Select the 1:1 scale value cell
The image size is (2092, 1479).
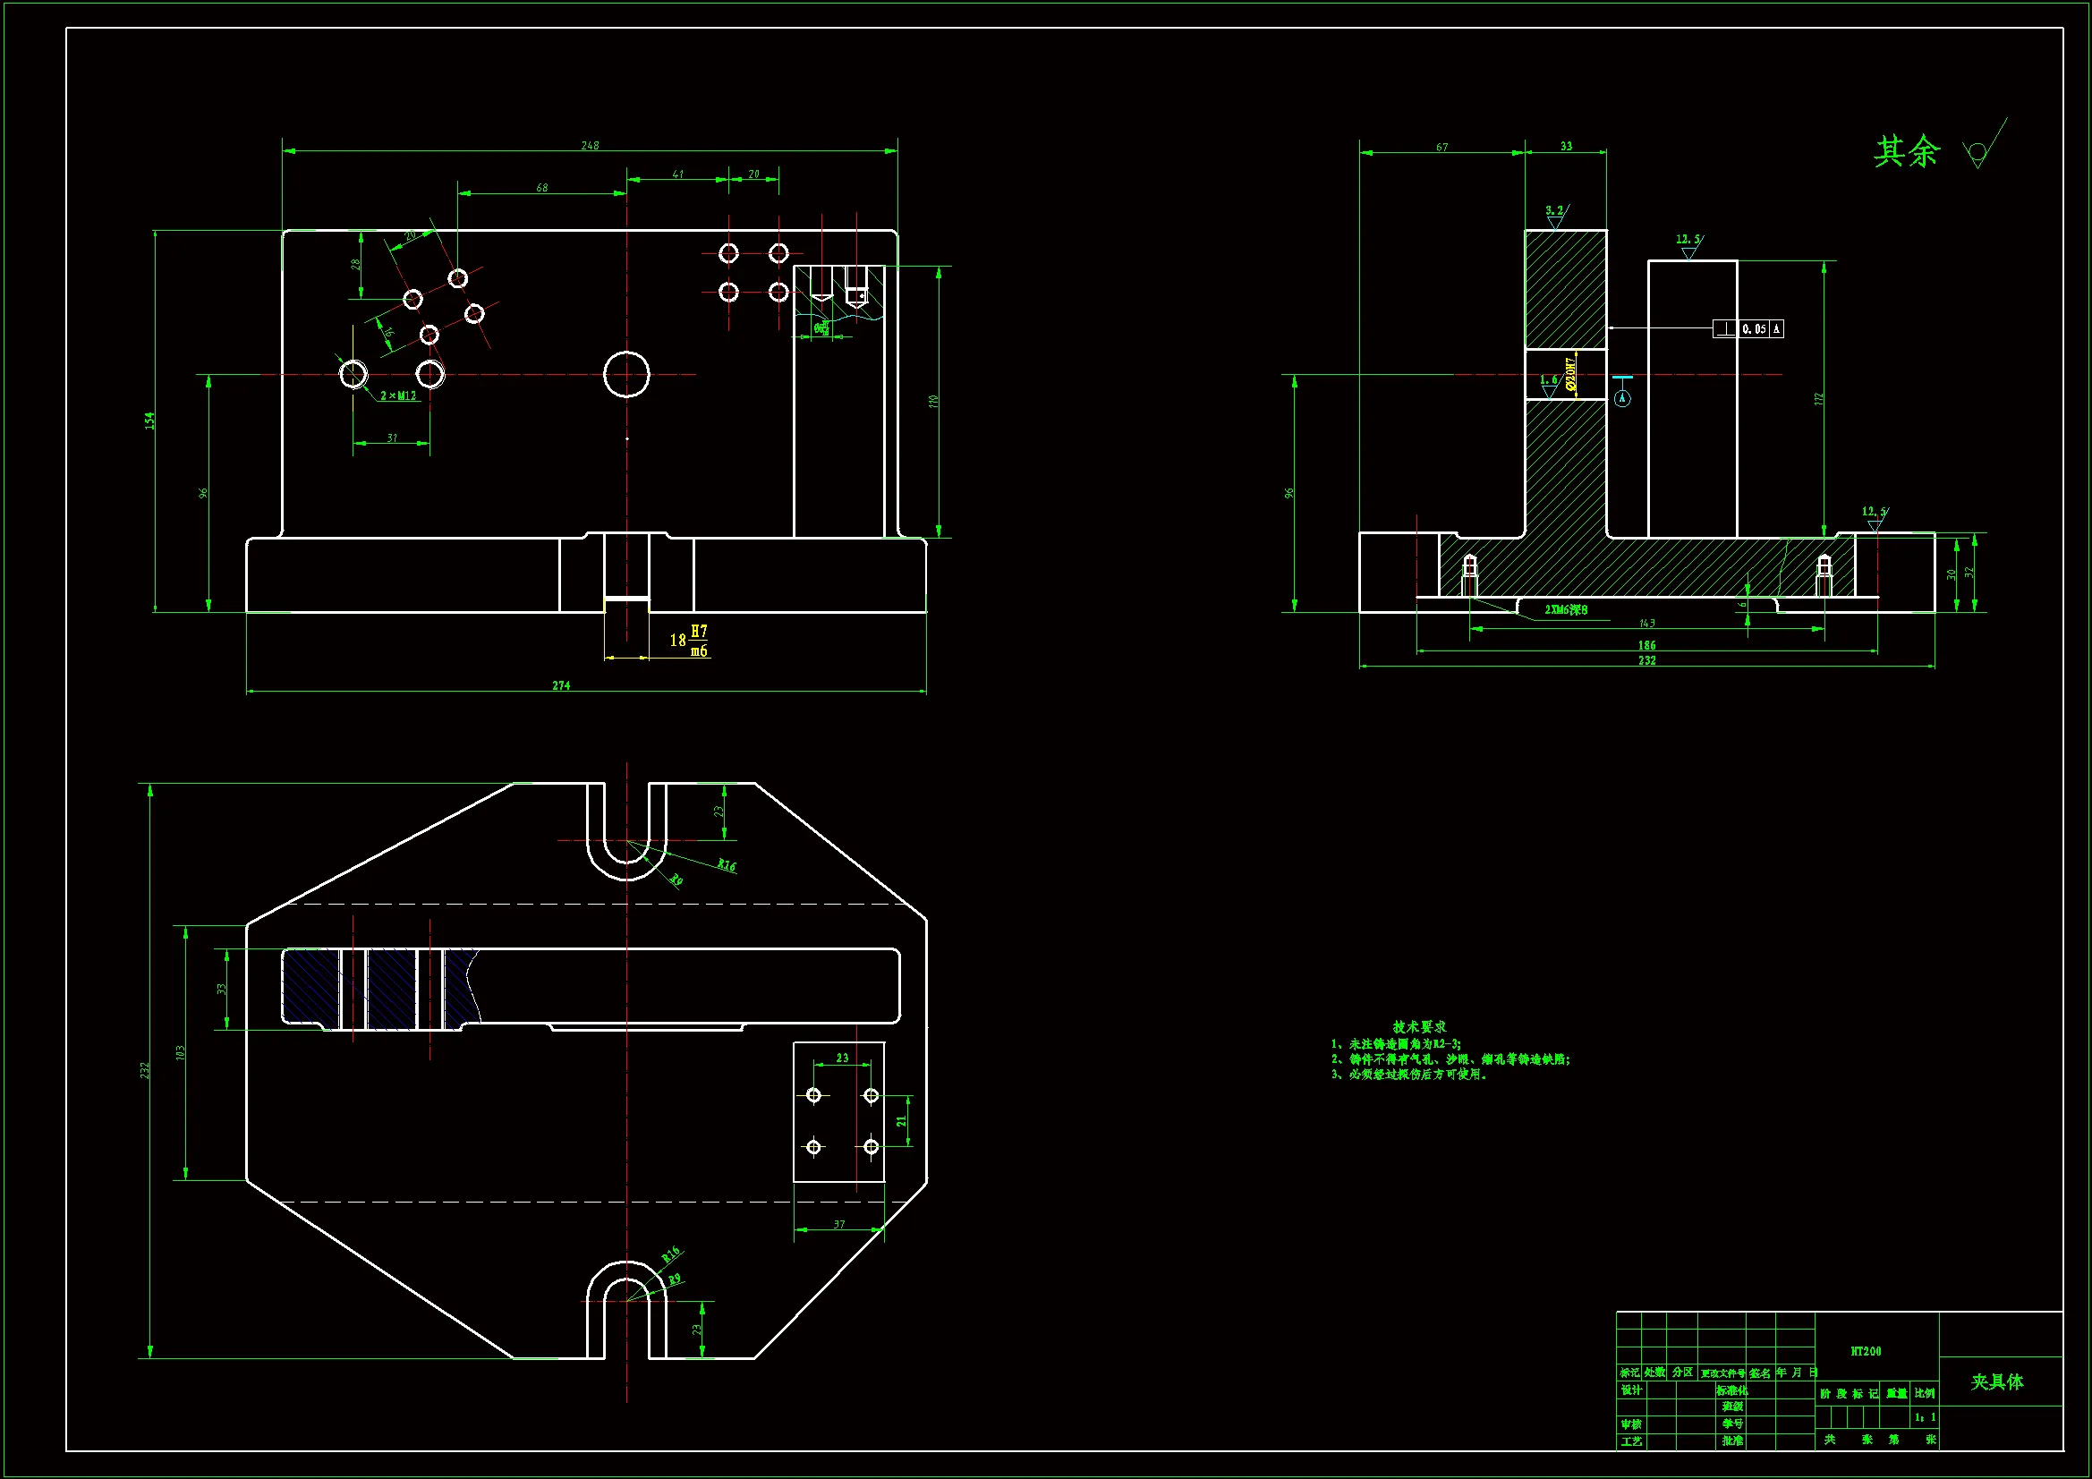[1925, 1417]
